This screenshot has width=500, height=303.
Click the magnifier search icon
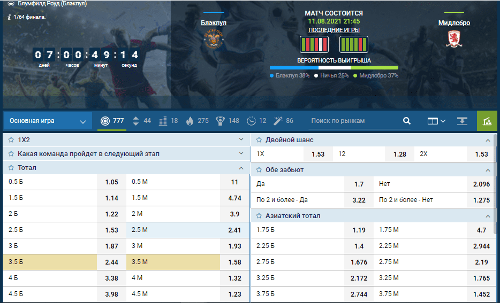406,121
